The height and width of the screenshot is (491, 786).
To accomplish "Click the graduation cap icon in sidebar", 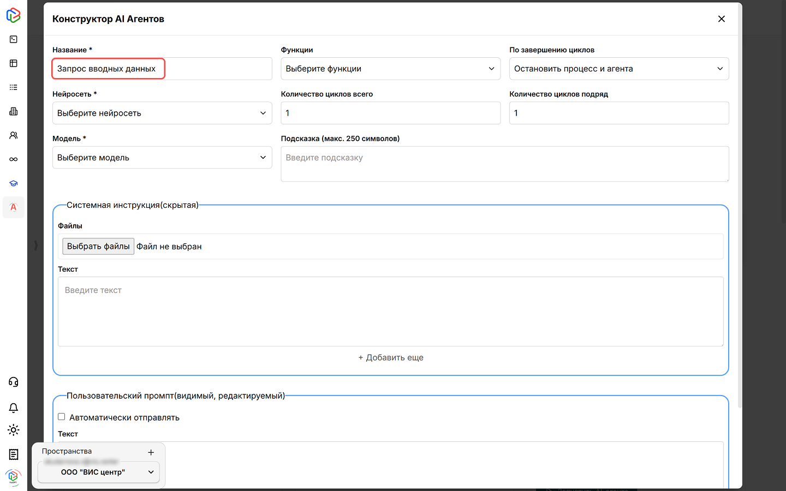I will [14, 183].
